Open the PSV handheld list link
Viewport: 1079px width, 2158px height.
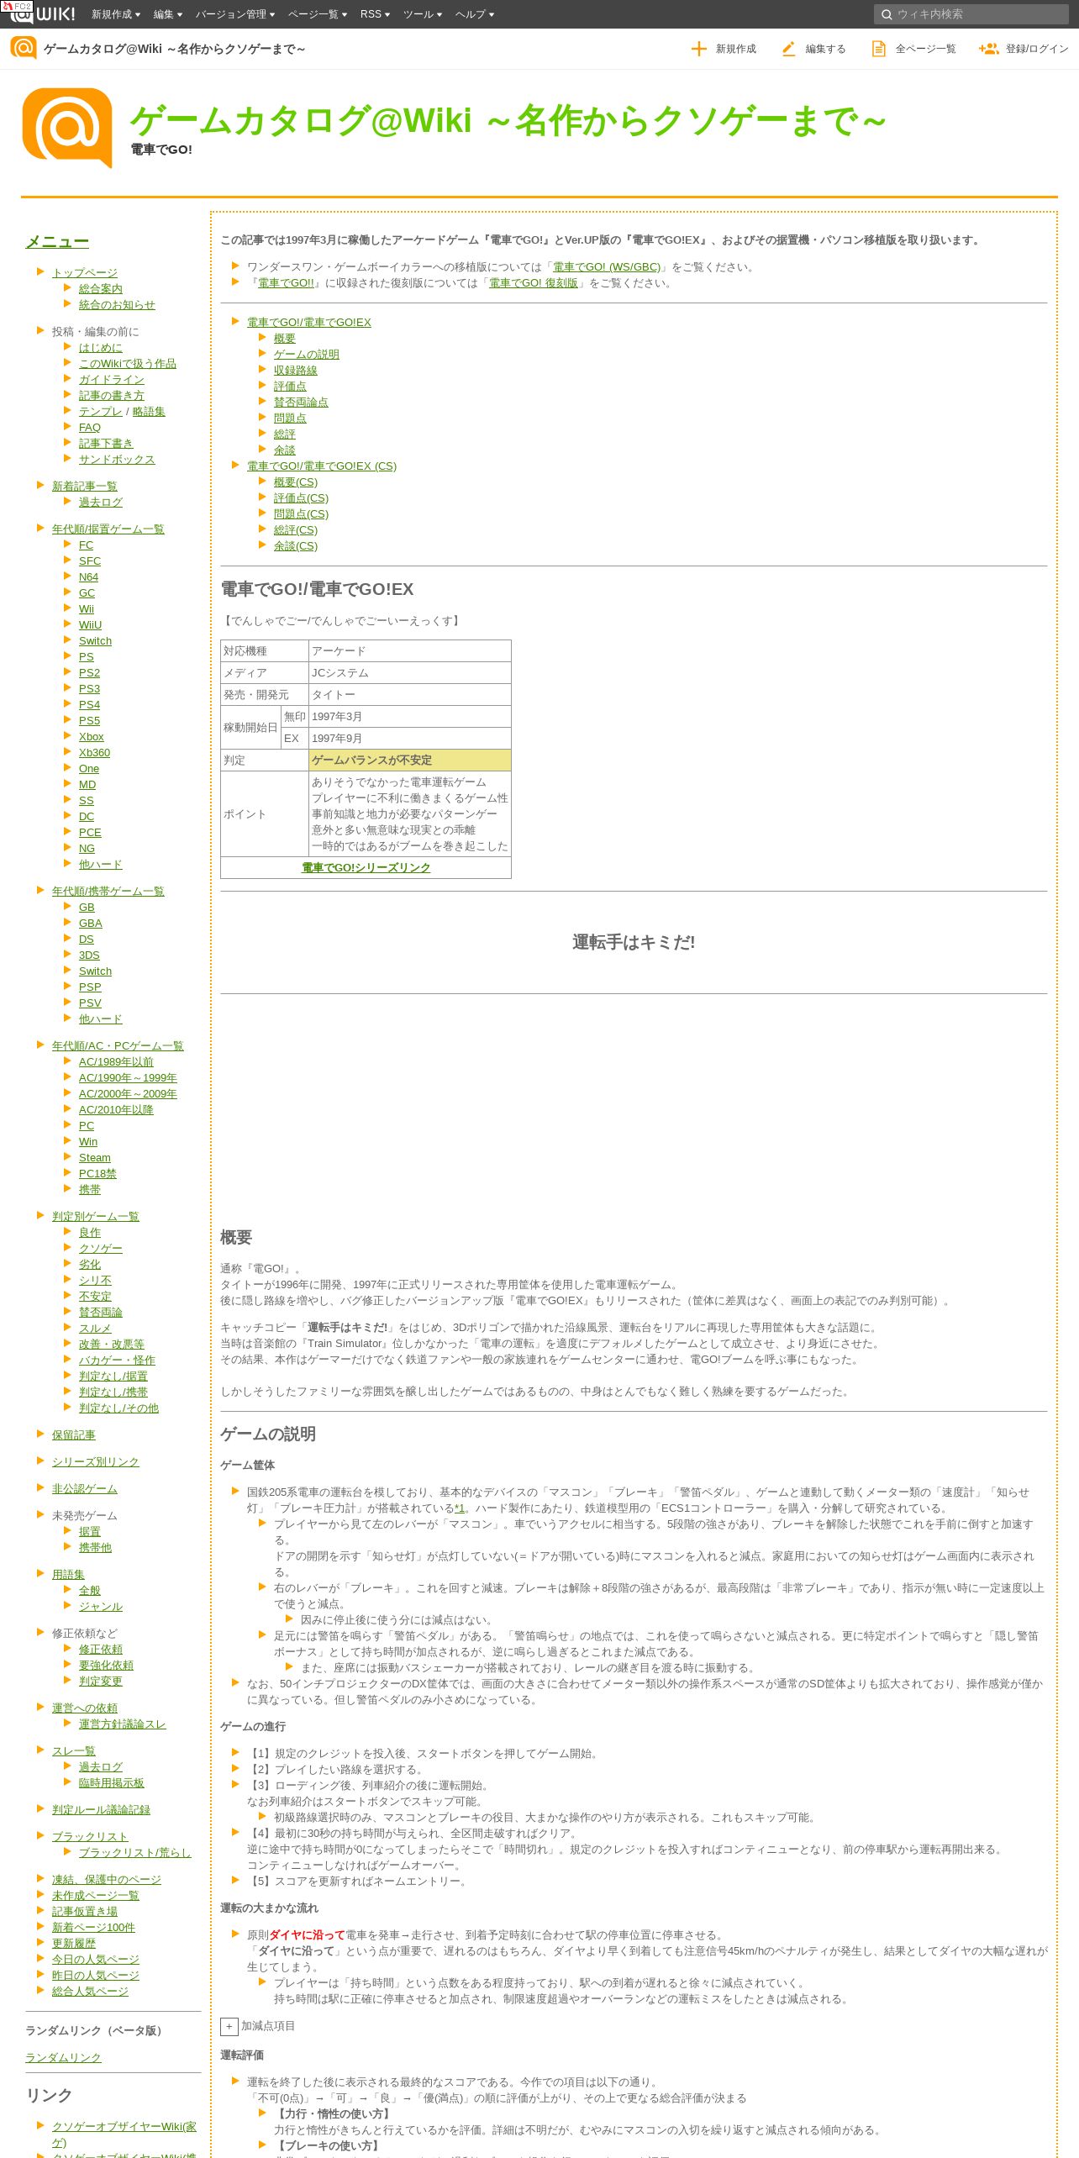90,1003
